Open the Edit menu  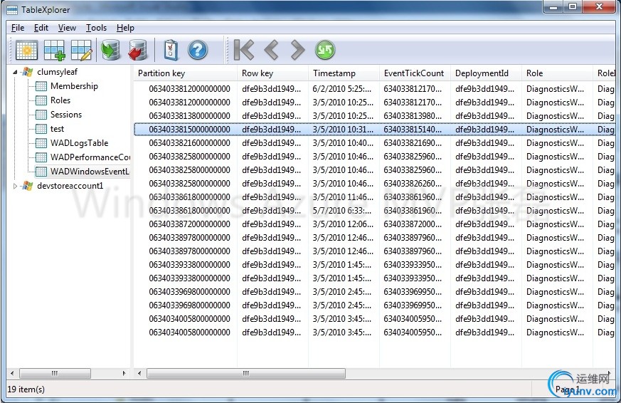click(x=41, y=28)
